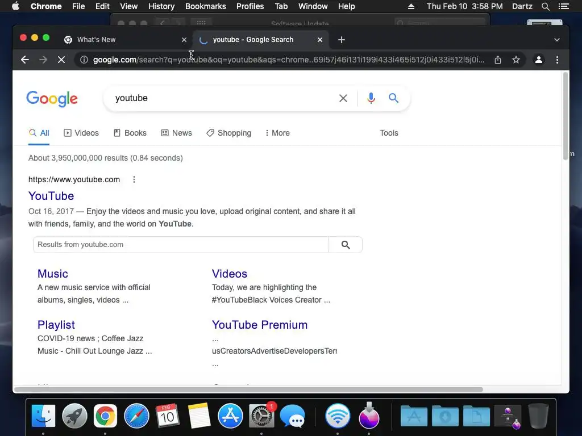Viewport: 582px width, 436px height.
Task: Click the horizontal scrollbar at bottom
Action: (x=249, y=389)
